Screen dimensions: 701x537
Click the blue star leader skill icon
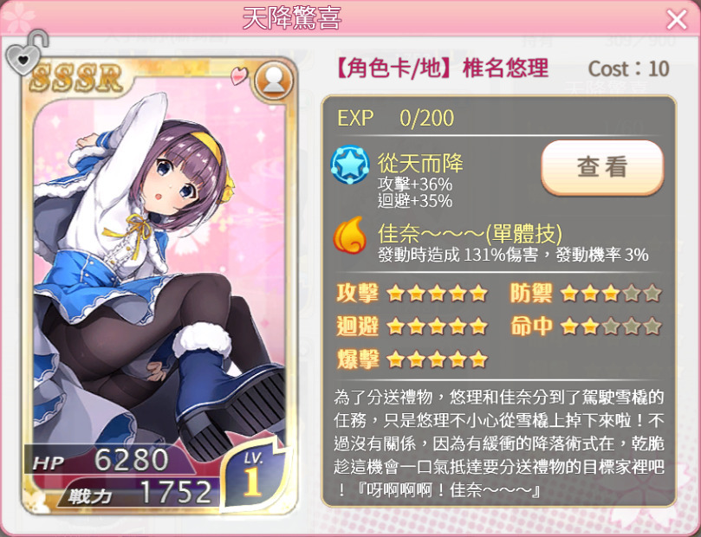pyautogui.click(x=350, y=165)
